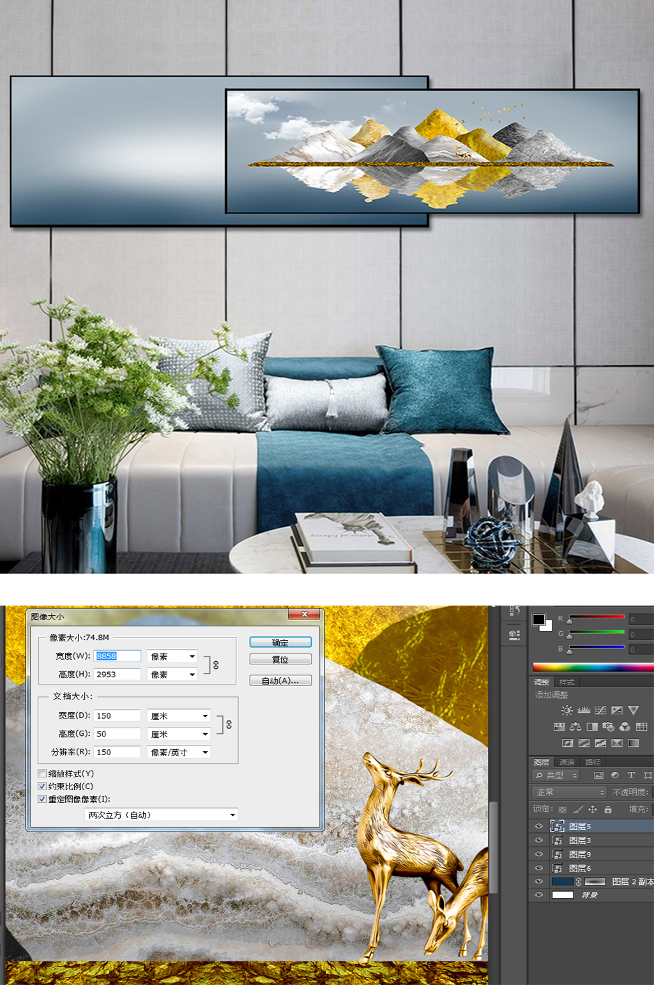
Task: Add a Photo Filter adjustment (camera icon)
Action: (x=609, y=726)
